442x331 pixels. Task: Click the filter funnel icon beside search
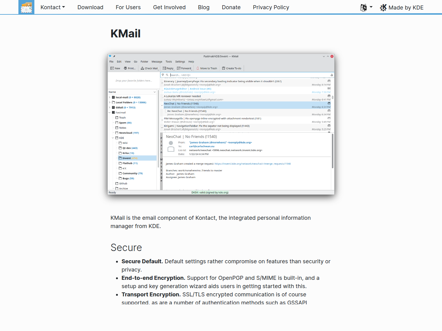[x=163, y=75]
